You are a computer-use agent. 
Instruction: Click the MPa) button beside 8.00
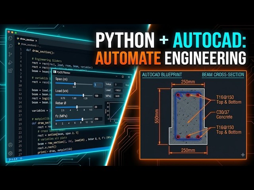point(108,96)
